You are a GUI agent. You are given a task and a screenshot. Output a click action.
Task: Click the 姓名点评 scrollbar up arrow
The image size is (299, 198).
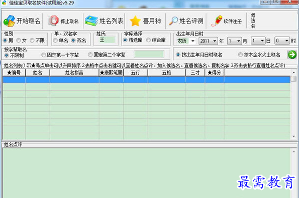(293, 151)
